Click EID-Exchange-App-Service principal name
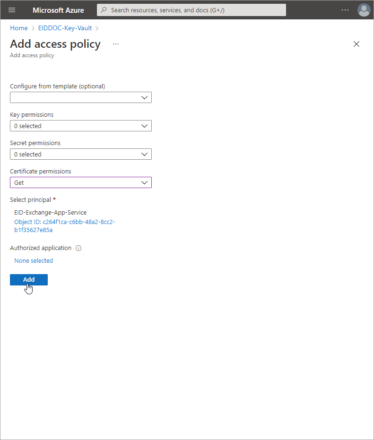 pyautogui.click(x=51, y=212)
